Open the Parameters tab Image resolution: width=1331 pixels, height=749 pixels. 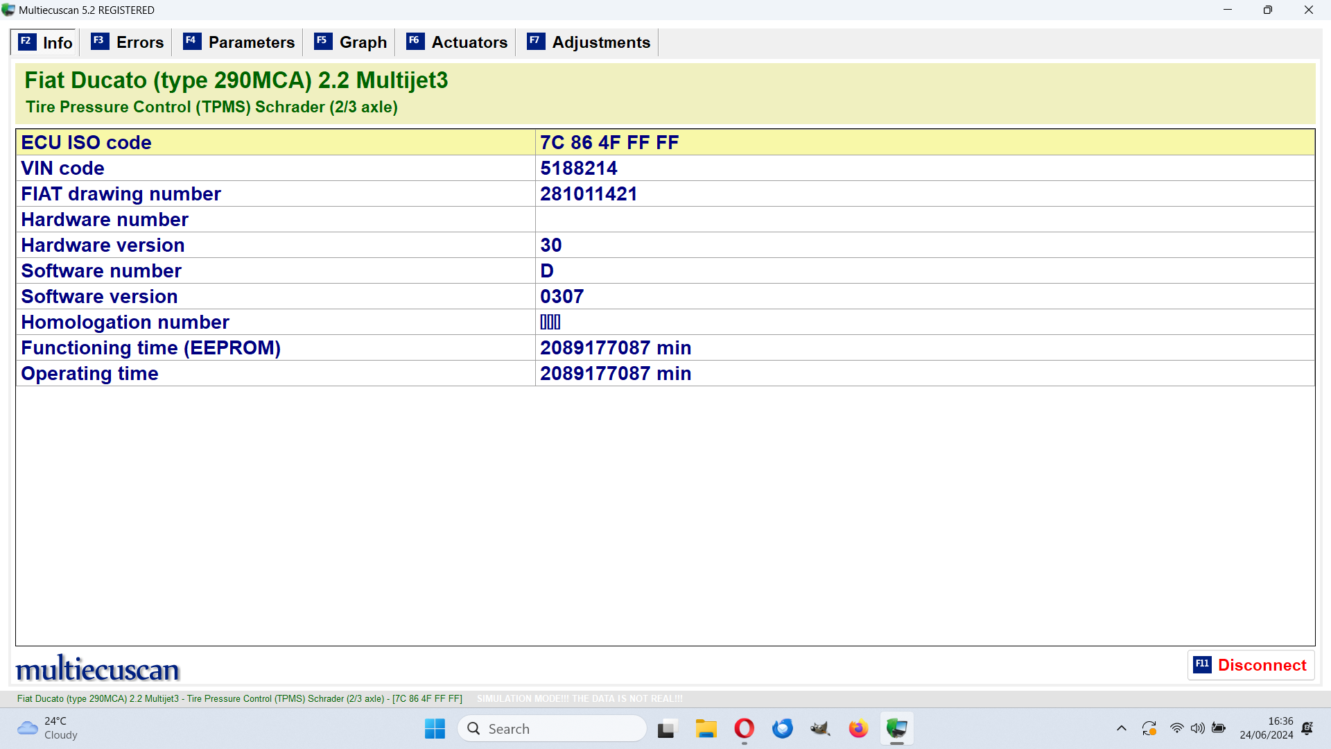pos(239,42)
